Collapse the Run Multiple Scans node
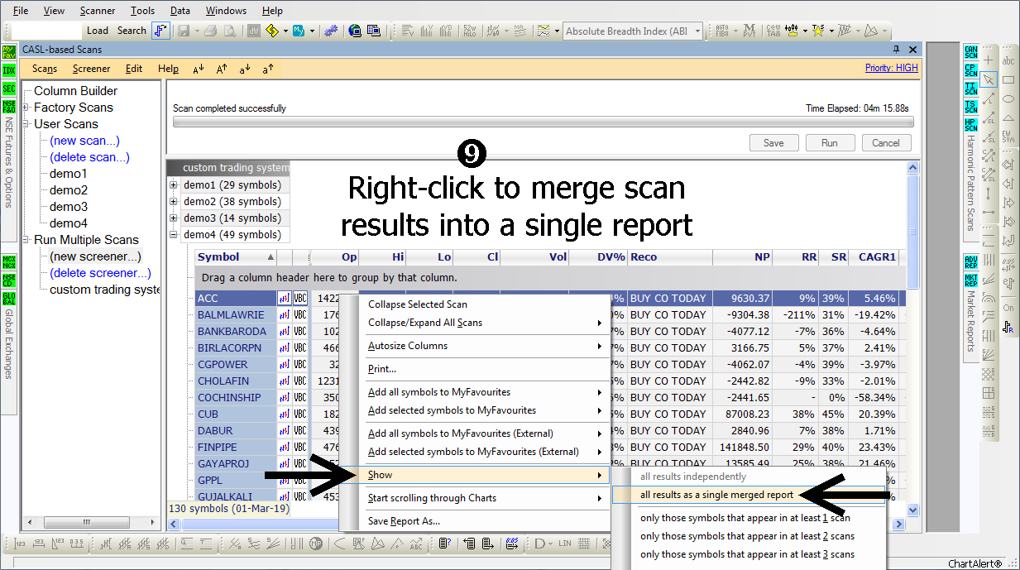Viewport: 1020px width, 570px height. (26, 240)
